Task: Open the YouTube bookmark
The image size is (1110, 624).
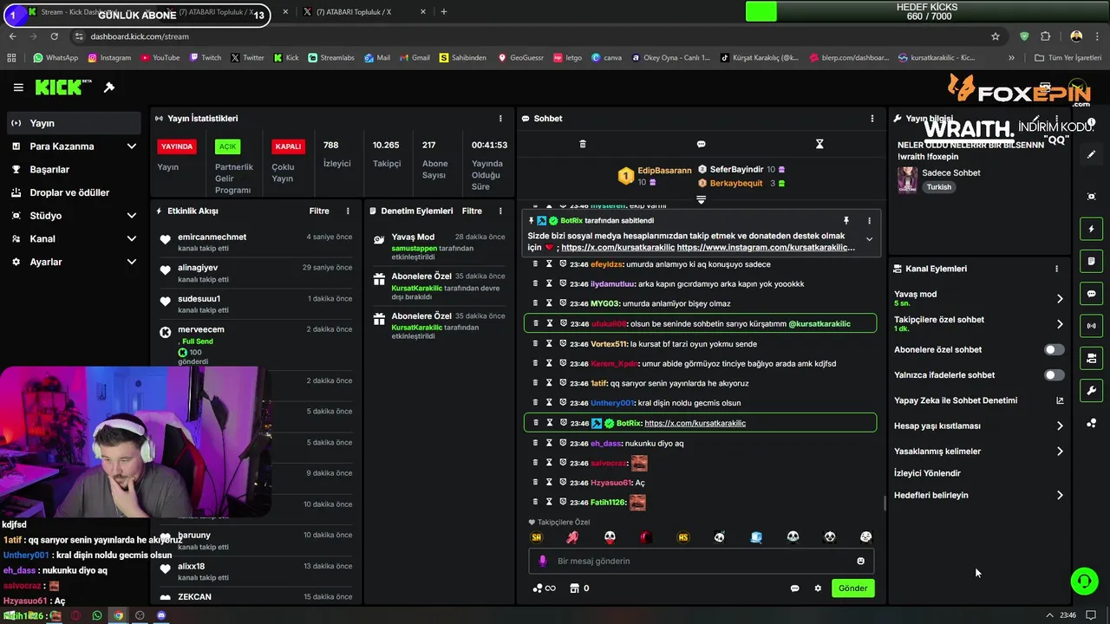Action: coord(160,58)
